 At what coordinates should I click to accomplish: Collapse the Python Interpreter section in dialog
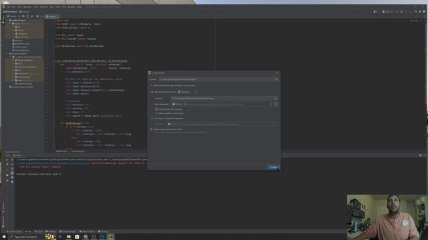[x=151, y=85]
